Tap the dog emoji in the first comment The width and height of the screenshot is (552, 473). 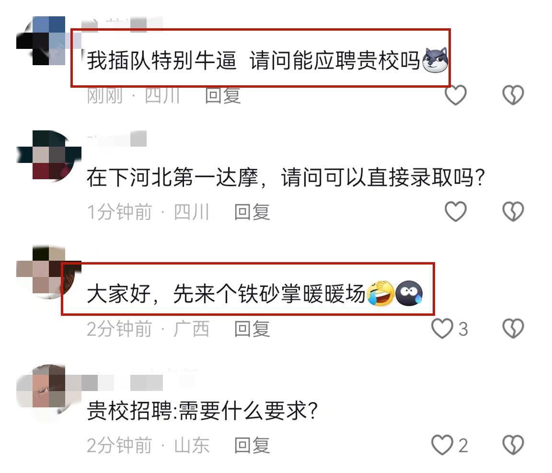435,60
